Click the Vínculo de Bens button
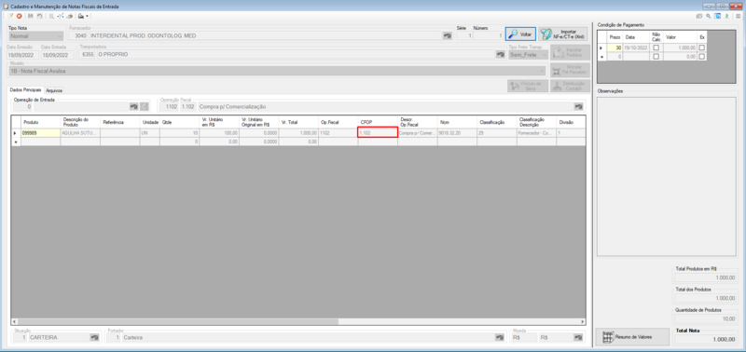 click(x=528, y=86)
